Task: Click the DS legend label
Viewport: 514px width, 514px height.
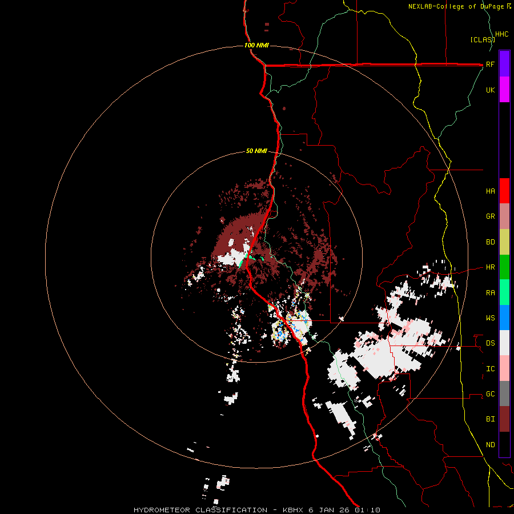Action: pos(490,343)
